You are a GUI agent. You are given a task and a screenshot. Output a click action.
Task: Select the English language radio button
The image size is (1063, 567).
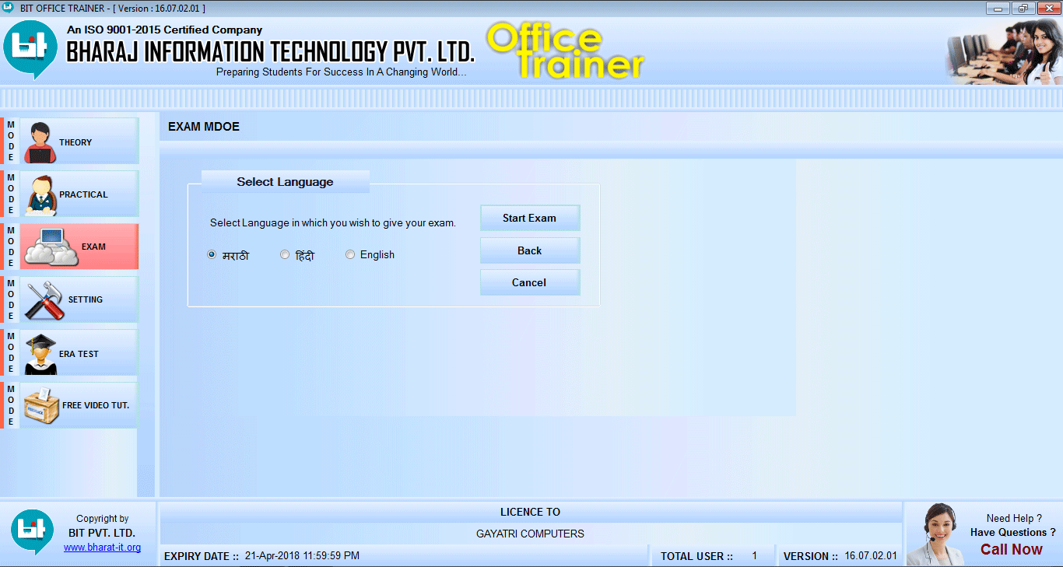[350, 254]
